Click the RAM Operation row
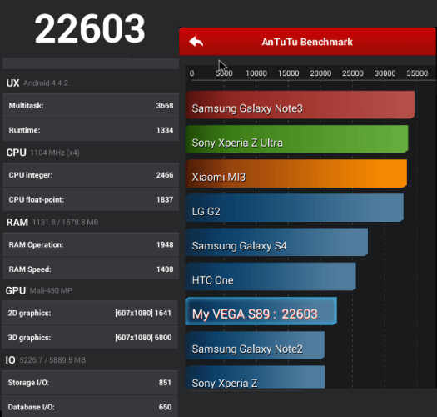Screen dimensions: 437x417 [91, 244]
